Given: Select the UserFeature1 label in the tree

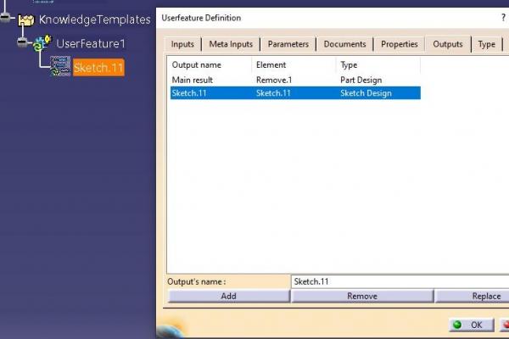Looking at the screenshot, I should (x=91, y=43).
